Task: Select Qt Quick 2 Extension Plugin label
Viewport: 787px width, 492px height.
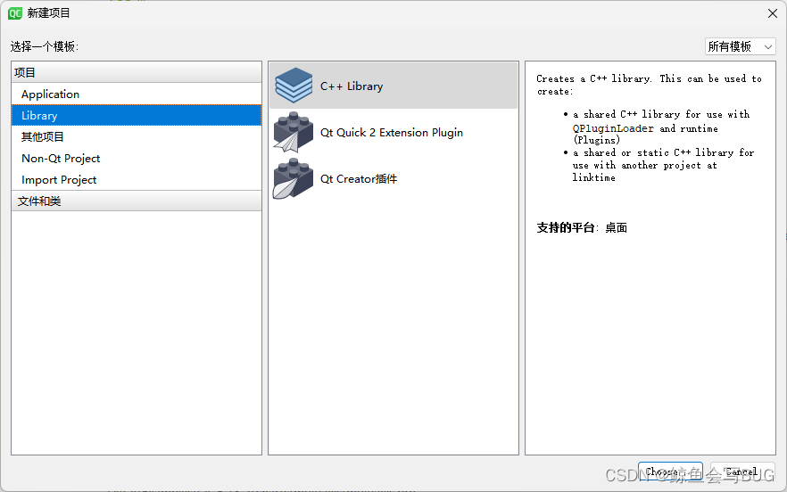Action: coord(392,133)
